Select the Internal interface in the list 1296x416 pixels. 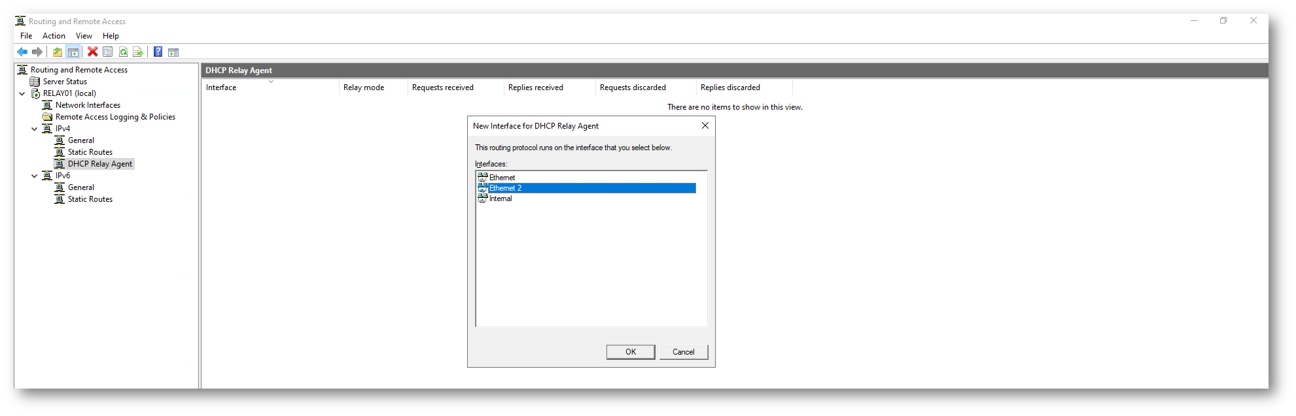[x=500, y=199]
